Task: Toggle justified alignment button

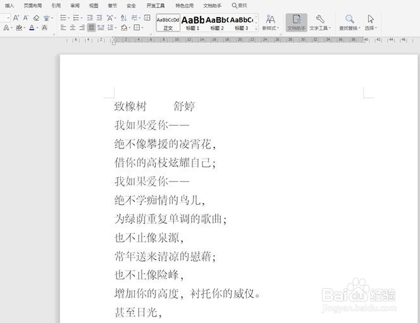Action: coord(91,28)
